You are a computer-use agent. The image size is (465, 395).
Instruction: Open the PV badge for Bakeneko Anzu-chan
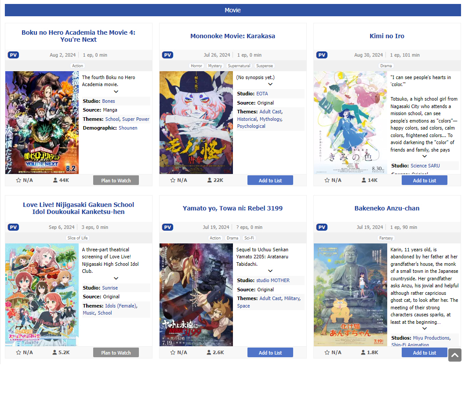click(x=322, y=227)
